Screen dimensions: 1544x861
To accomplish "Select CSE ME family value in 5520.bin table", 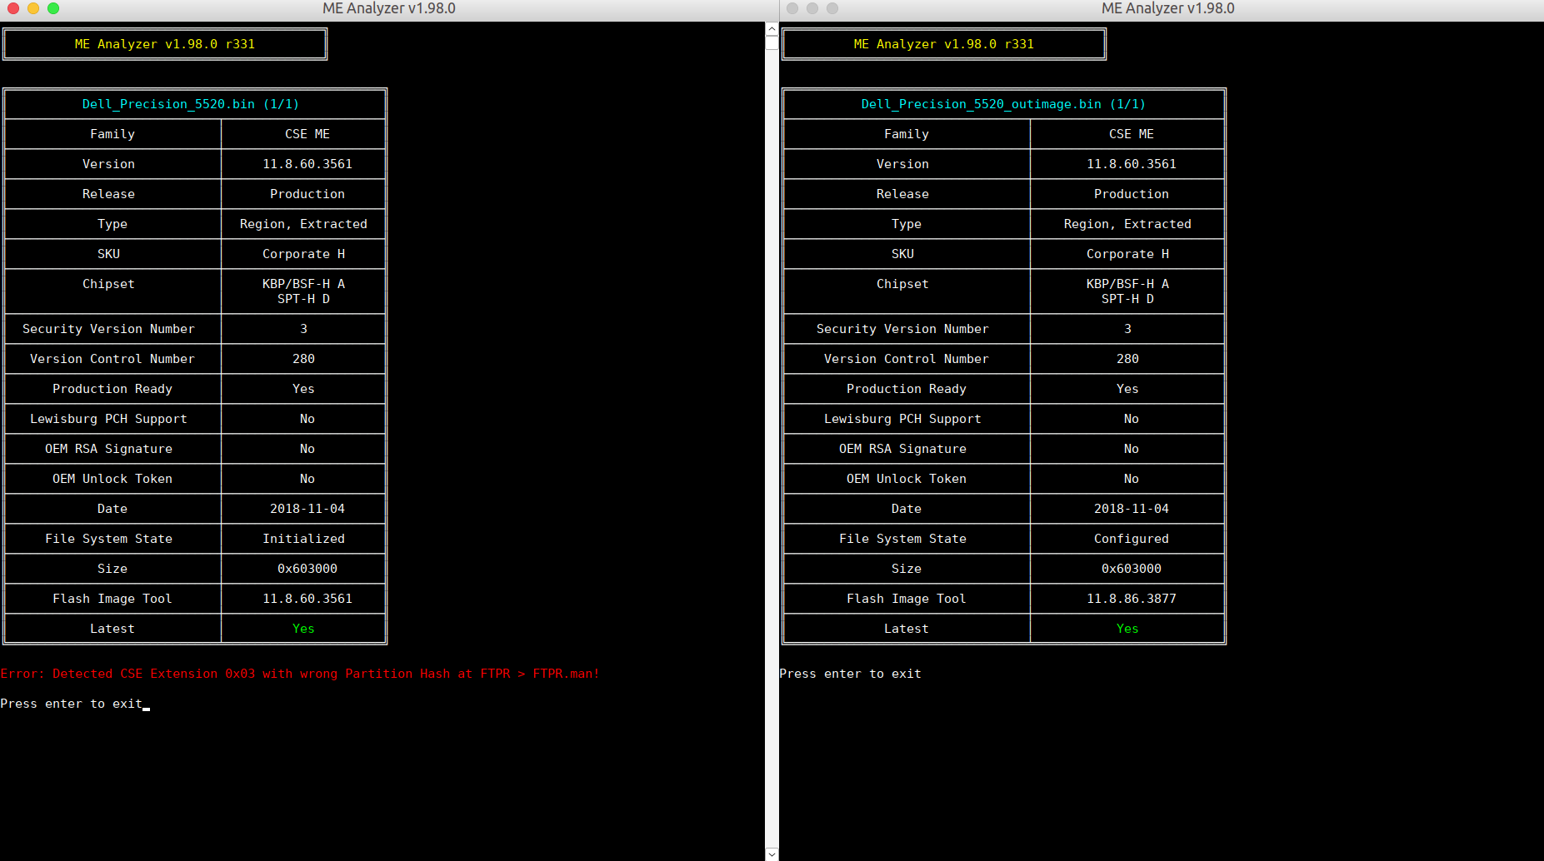I will click(x=307, y=134).
